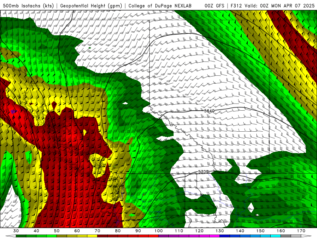The width and height of the screenshot is (317, 238).
Task: Click the 40 value on the color scale
Action: 36,231
